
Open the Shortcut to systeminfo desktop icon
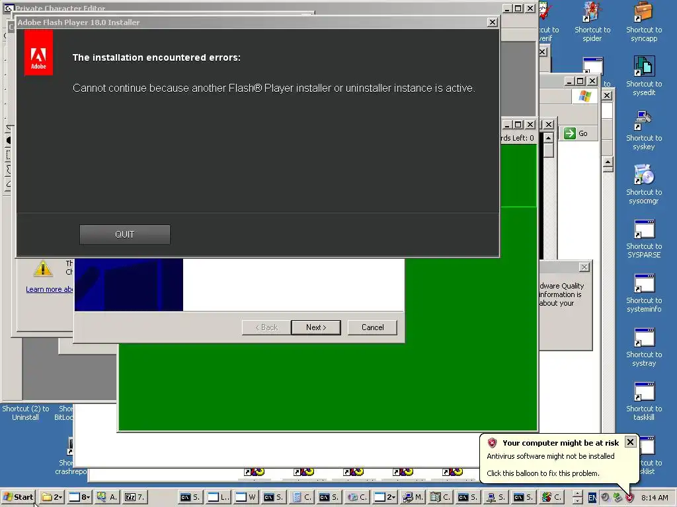(644, 292)
